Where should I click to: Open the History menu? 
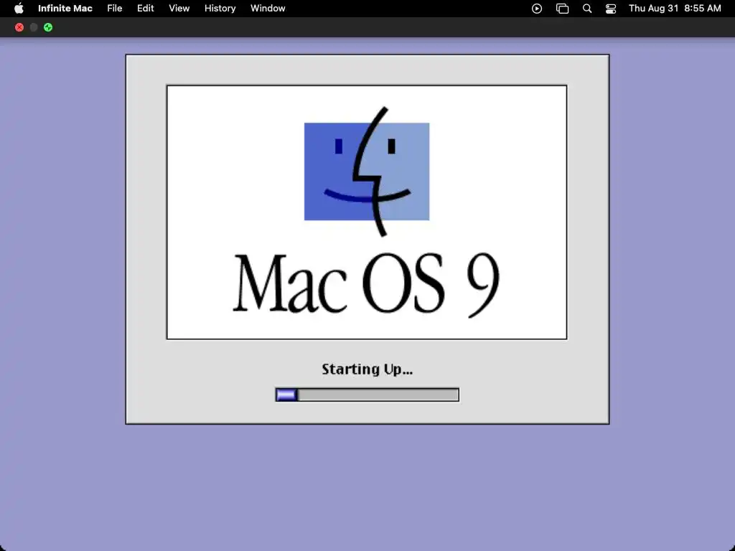(220, 9)
